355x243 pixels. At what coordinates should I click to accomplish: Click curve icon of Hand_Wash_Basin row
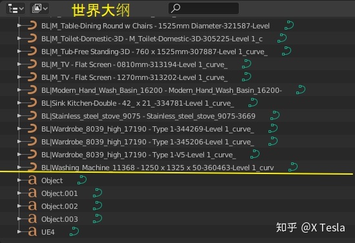[32, 90]
